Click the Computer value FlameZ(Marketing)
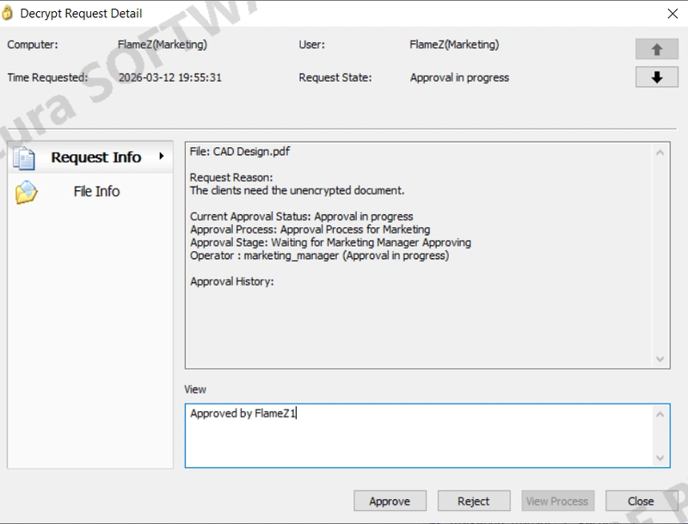 pos(163,45)
